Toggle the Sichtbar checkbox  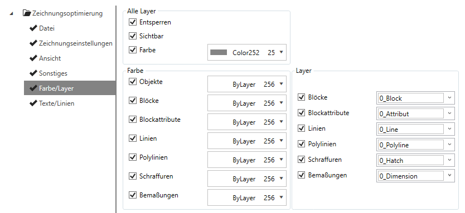(x=133, y=36)
